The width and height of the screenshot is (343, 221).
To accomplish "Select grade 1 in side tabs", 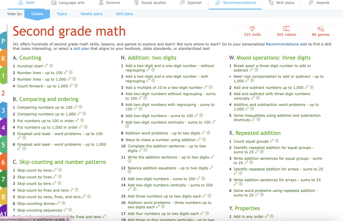I will [3, 76].
